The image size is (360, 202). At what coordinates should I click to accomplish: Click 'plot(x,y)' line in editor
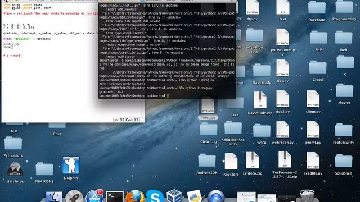[11, 44]
